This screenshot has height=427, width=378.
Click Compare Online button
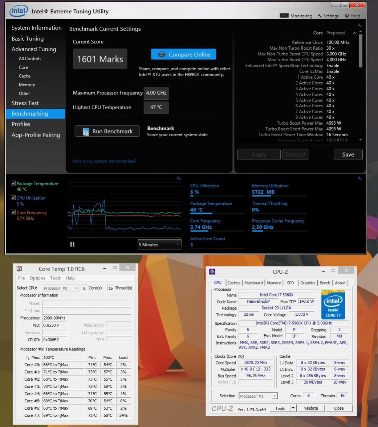click(183, 54)
